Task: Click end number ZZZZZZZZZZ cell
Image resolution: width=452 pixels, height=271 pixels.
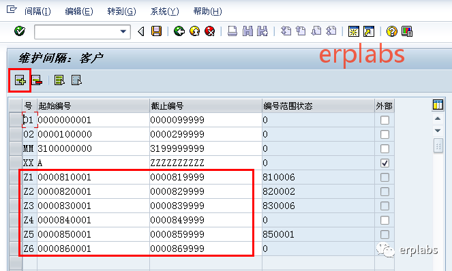Action: [x=205, y=163]
